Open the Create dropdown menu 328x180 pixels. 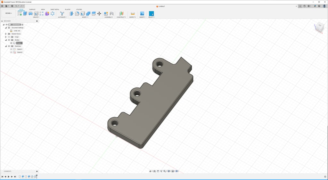tap(36, 17)
